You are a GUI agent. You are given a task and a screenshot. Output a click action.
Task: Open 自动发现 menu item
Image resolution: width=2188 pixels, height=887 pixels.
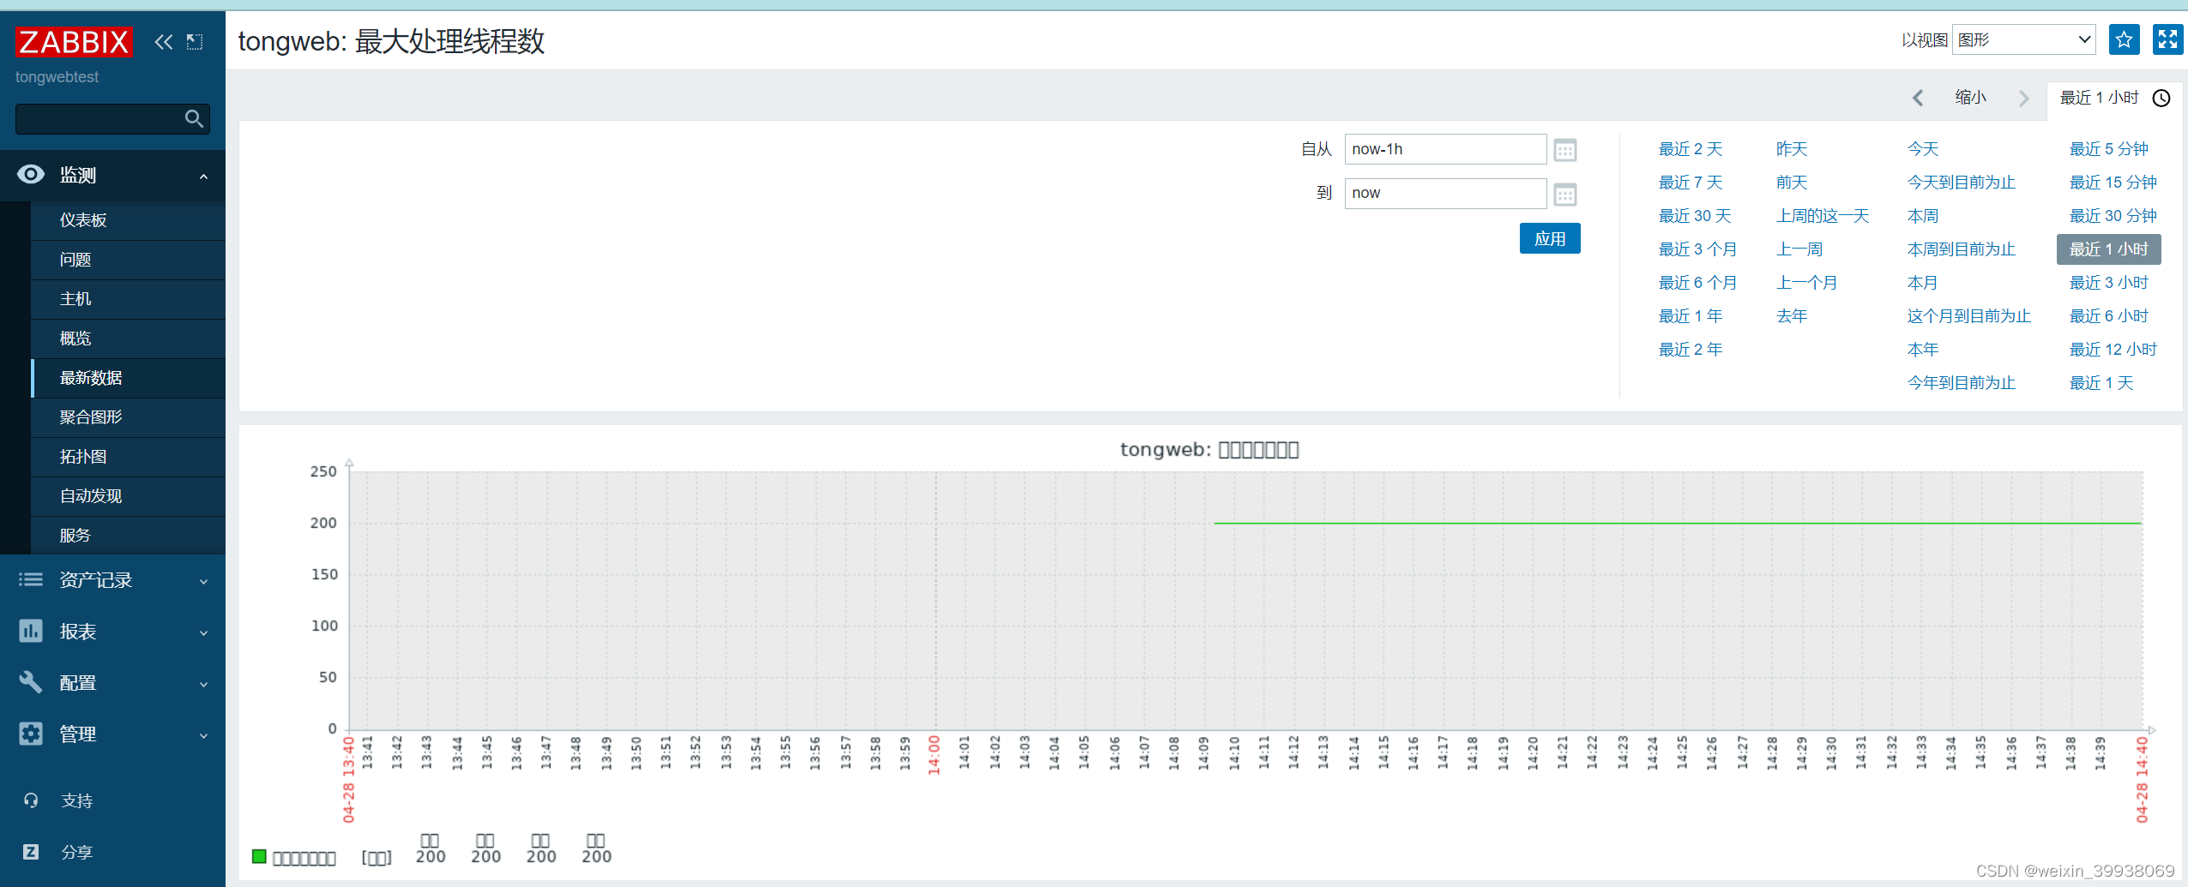[x=128, y=496]
